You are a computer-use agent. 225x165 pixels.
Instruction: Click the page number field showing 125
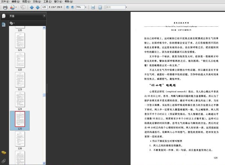tap(45, 7)
